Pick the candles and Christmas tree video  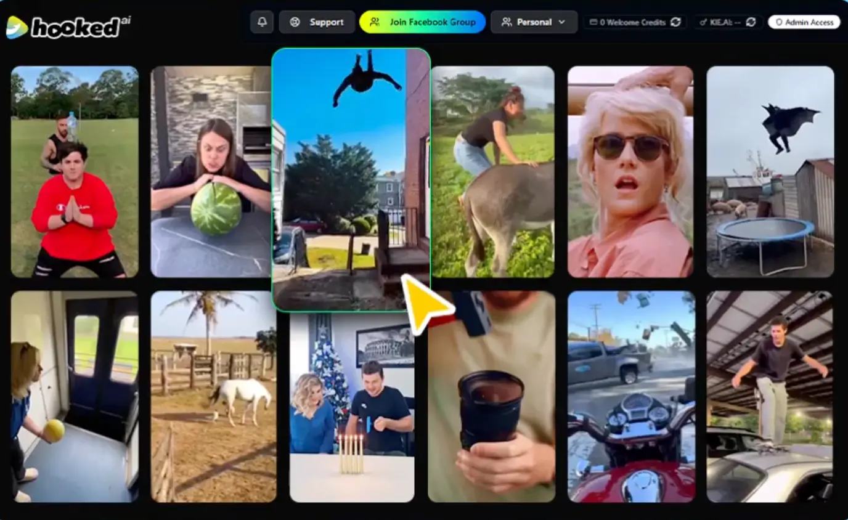tap(352, 407)
